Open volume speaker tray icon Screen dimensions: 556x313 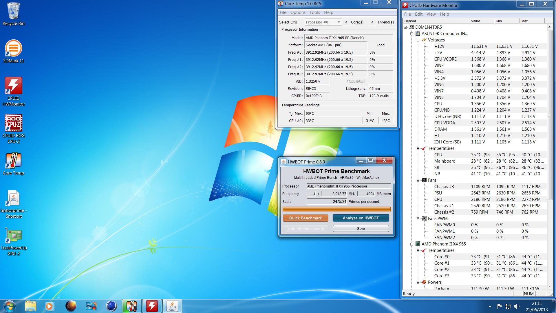click(x=517, y=306)
